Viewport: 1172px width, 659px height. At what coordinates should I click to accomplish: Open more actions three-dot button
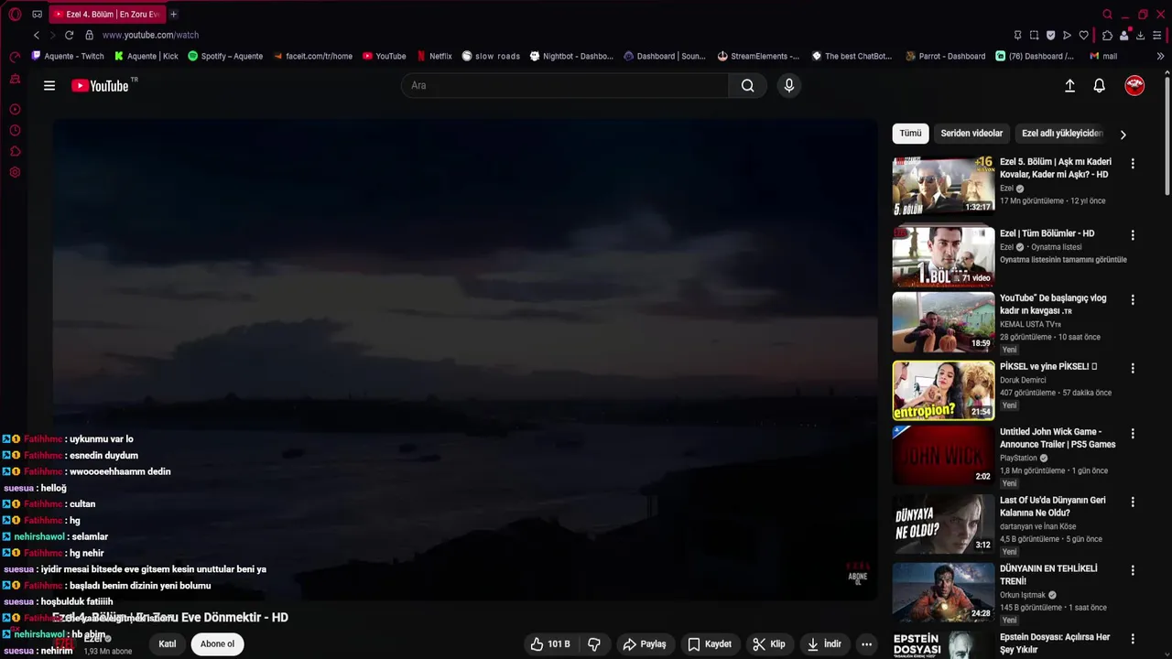[x=866, y=644]
